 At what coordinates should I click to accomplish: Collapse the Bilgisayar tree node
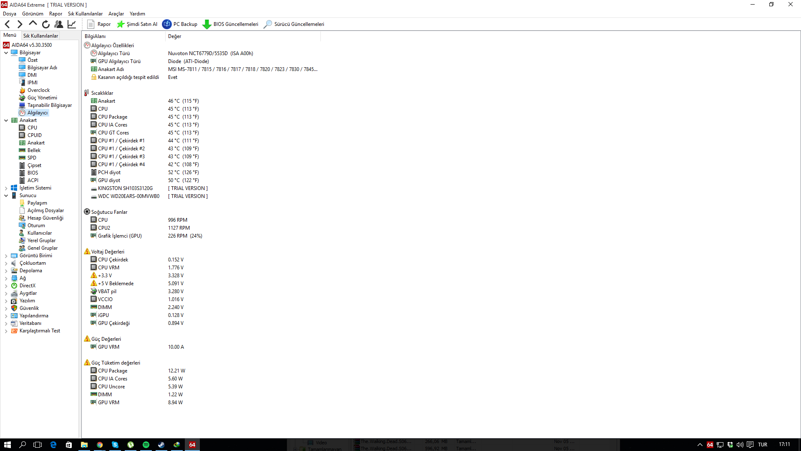6,53
